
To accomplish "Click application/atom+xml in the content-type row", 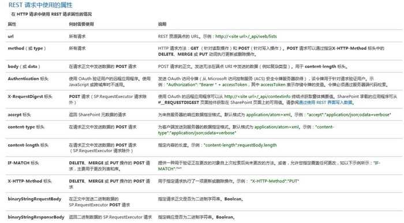I will click(x=276, y=127).
